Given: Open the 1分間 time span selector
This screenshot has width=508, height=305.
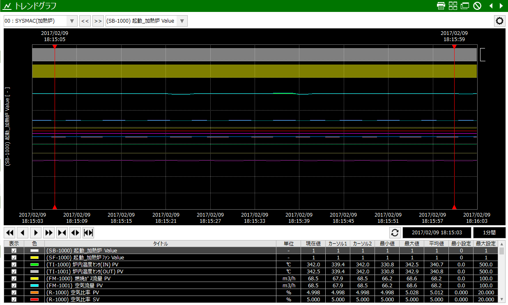Looking at the screenshot, I should (489, 233).
